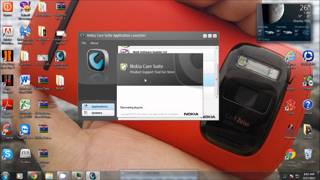The image size is (320, 180).
Task: Click the 26° current temperature in the weather gadget
Action: pos(305,7)
